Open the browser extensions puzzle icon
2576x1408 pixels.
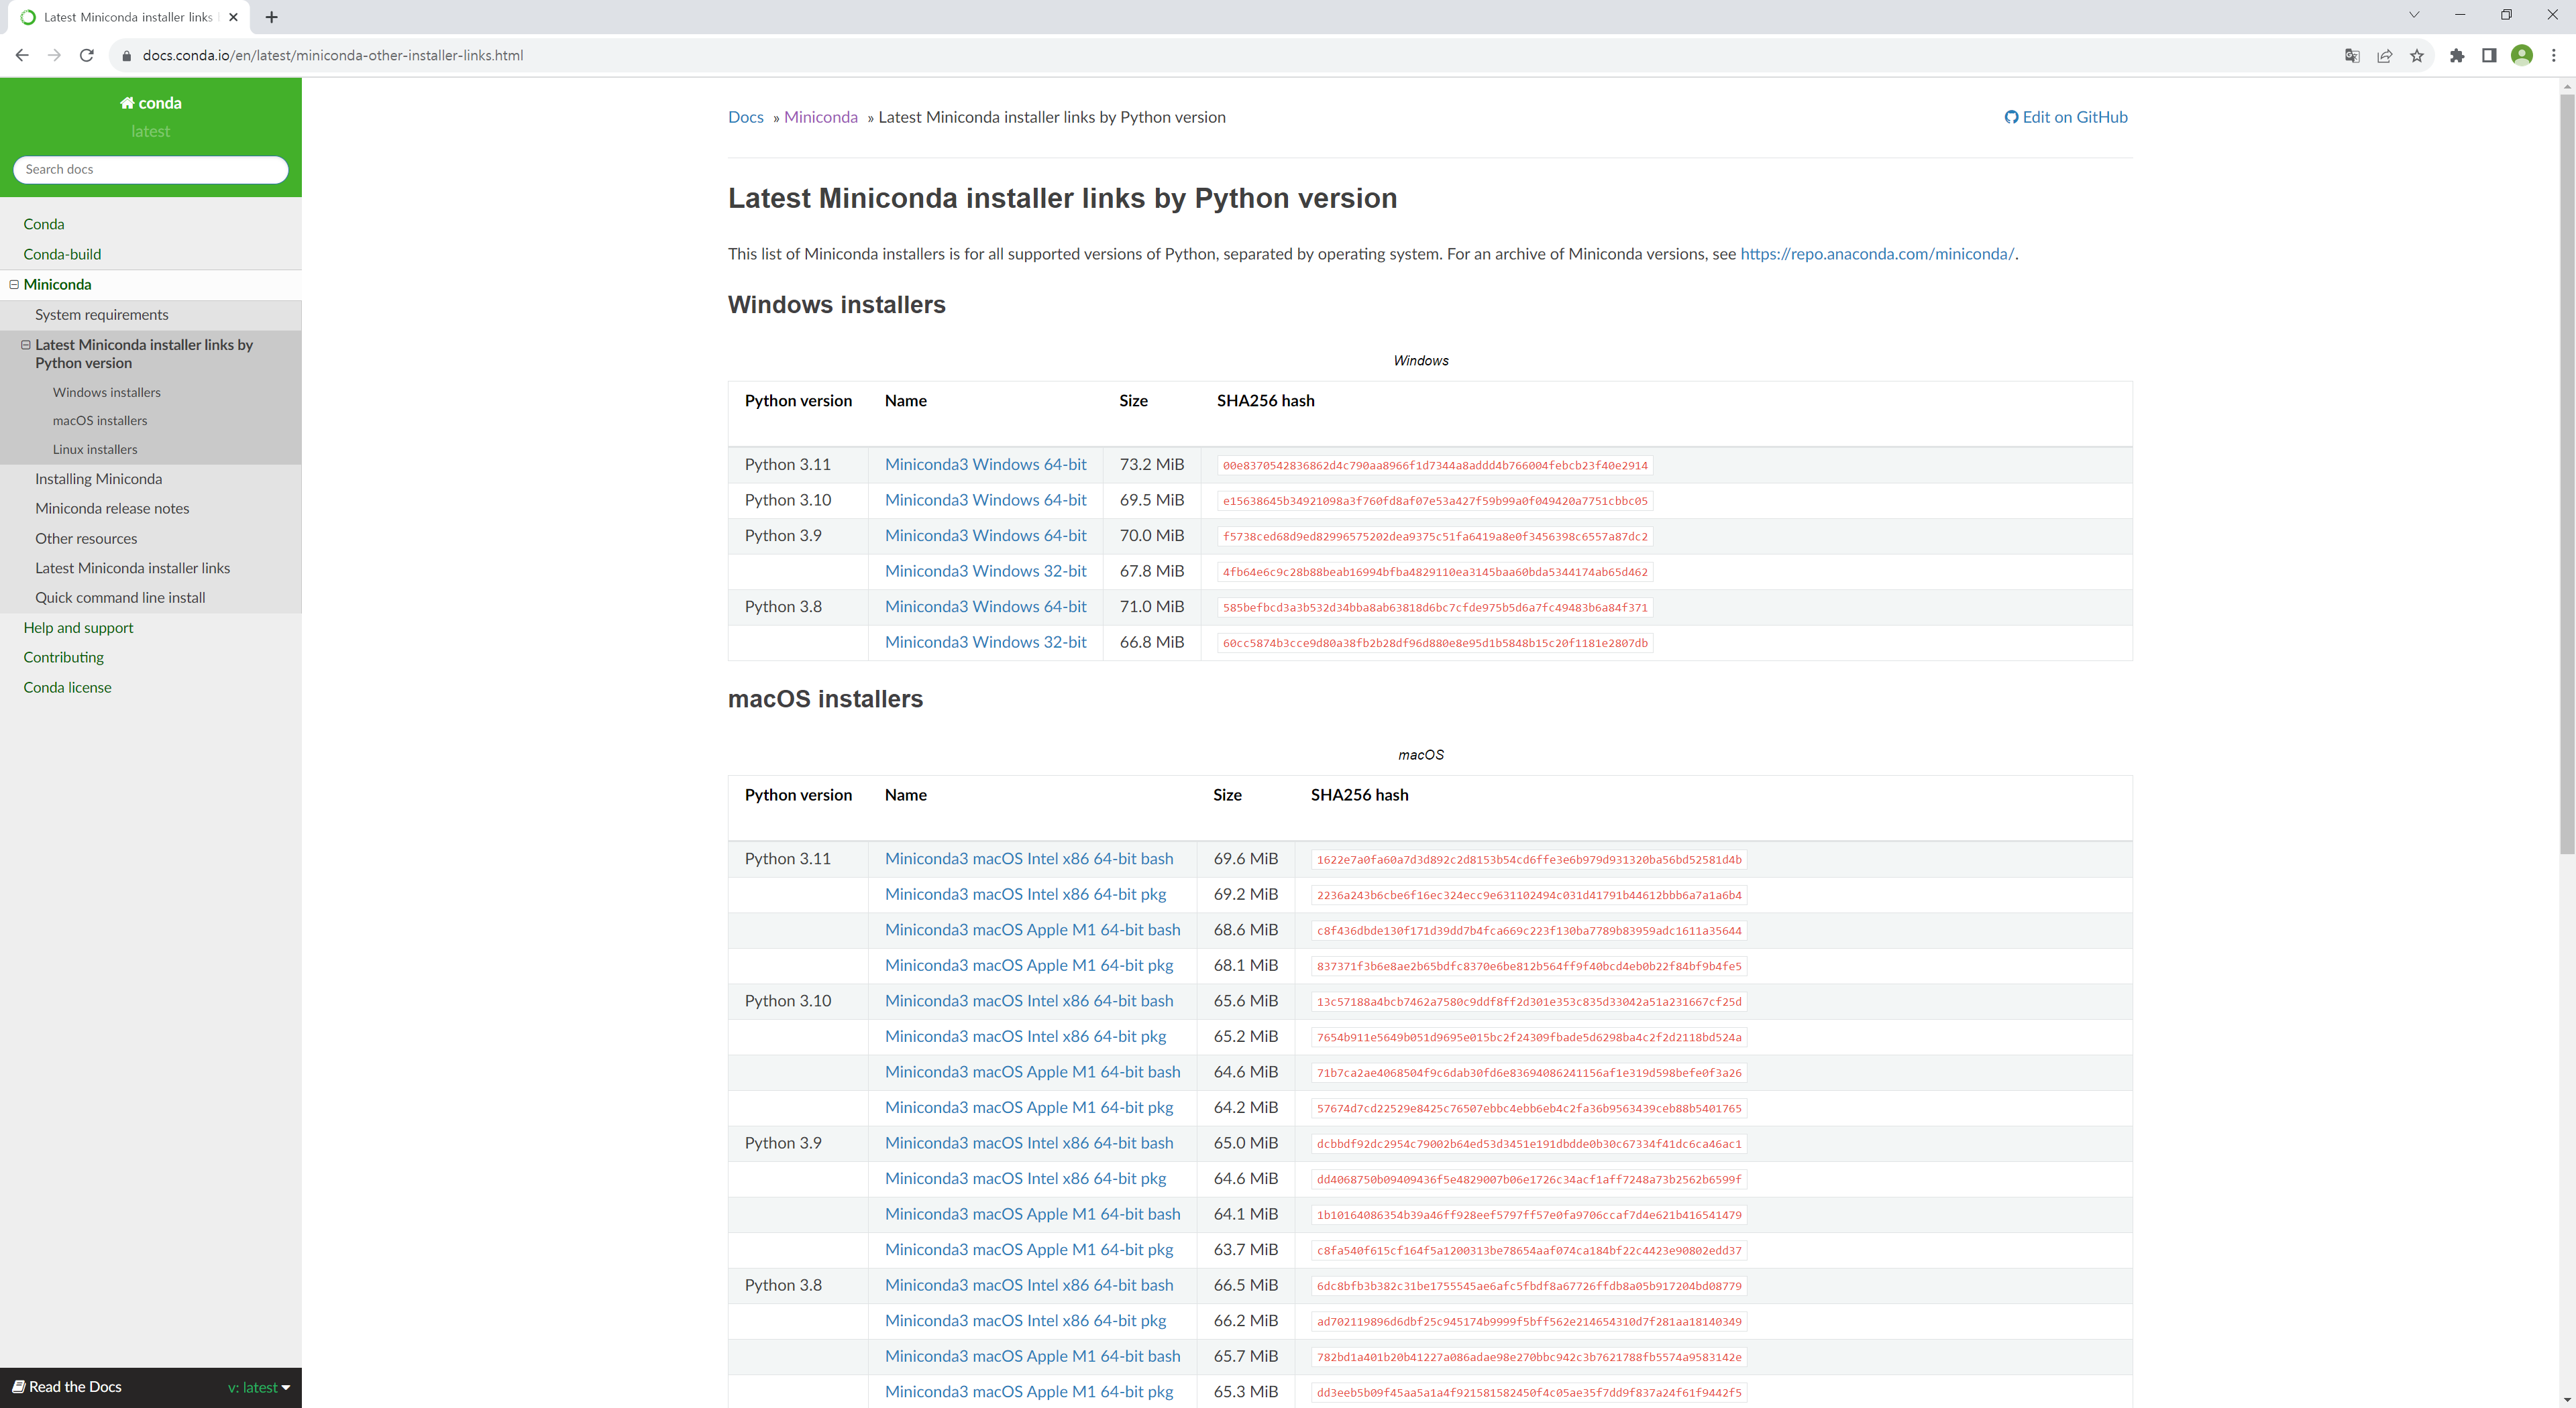(x=2457, y=56)
